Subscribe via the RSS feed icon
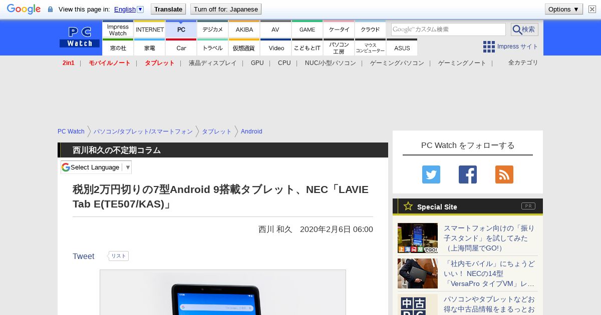Viewport: 601px width, 315px height. [x=504, y=174]
